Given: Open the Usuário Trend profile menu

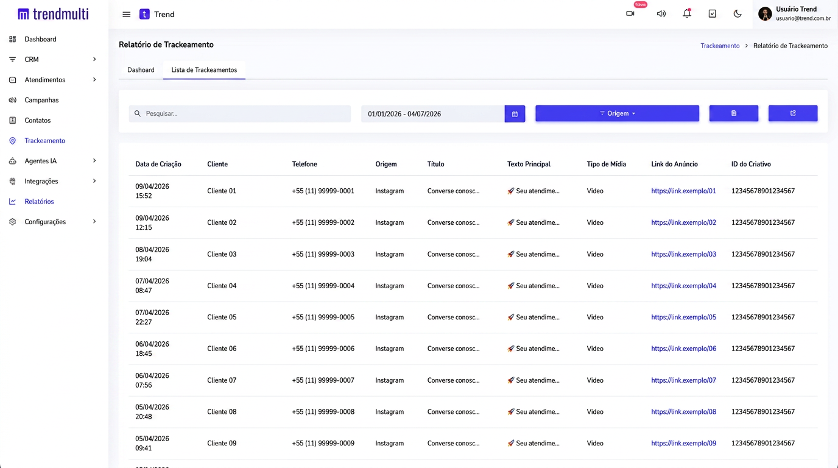Looking at the screenshot, I should click(795, 14).
